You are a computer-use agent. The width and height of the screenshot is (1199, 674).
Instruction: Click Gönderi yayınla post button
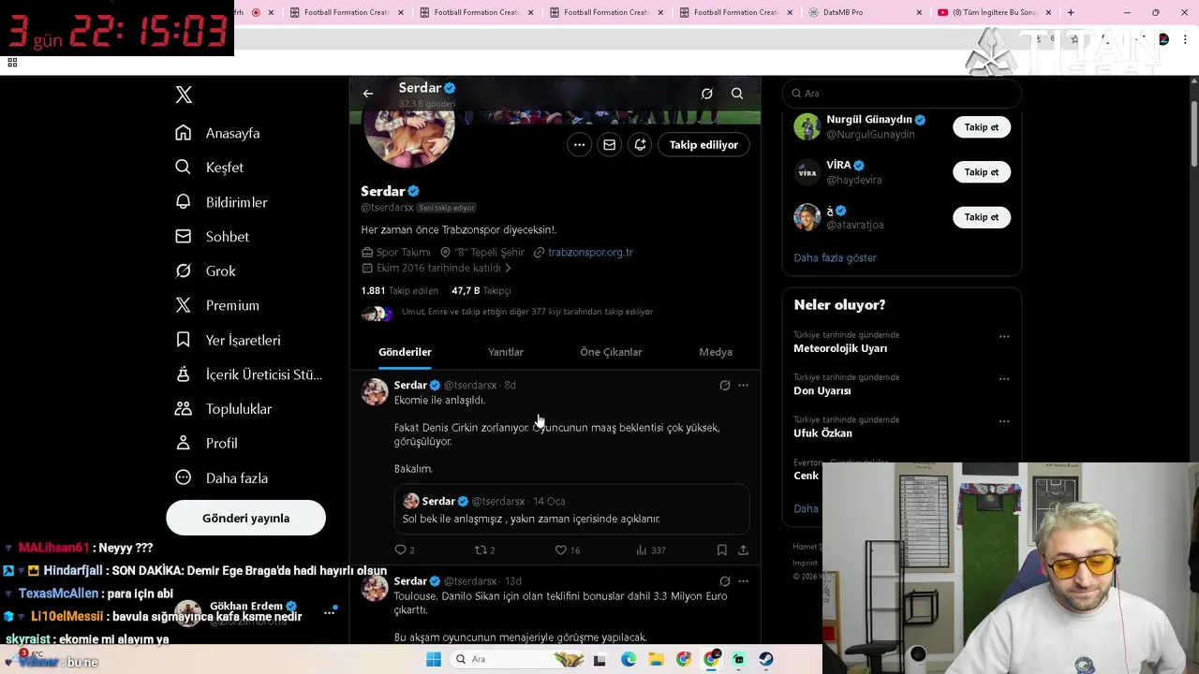(245, 518)
